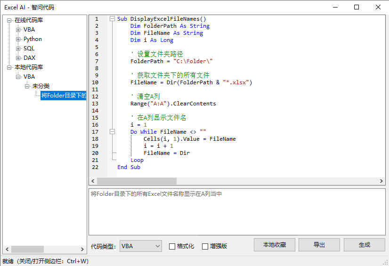This screenshot has width=389, height=266.
Task: Click the 清空A列 comment line
Action: pyautogui.click(x=146, y=97)
